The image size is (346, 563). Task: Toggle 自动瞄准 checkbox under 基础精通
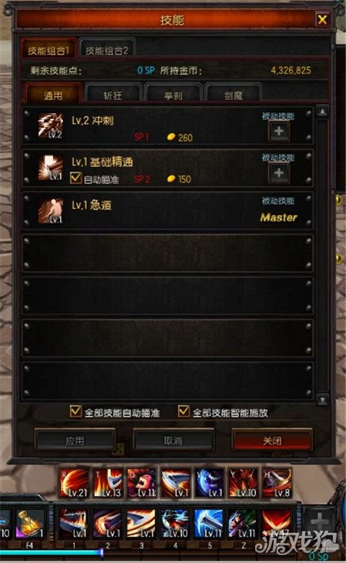pyautogui.click(x=76, y=178)
